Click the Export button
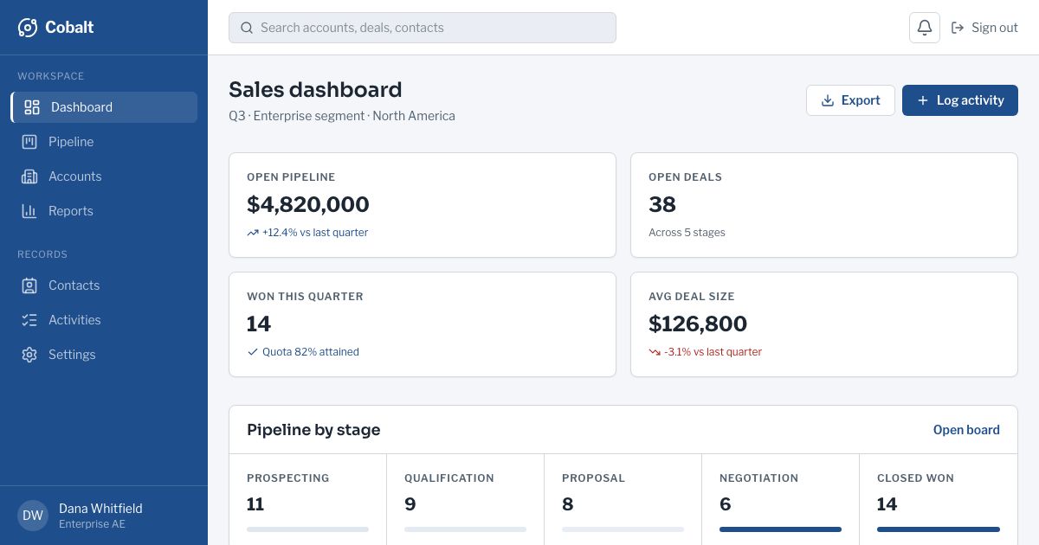Viewport: 1039px width, 545px height. (850, 100)
